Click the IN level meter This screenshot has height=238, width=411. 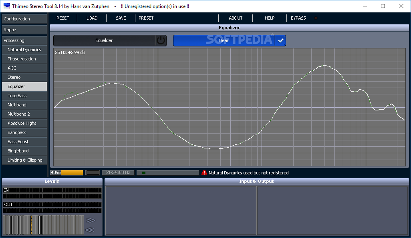52,193
